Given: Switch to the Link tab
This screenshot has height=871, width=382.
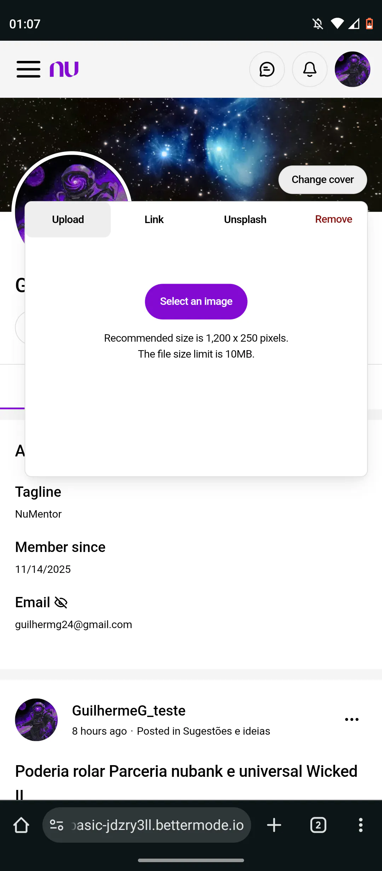Looking at the screenshot, I should tap(154, 220).
